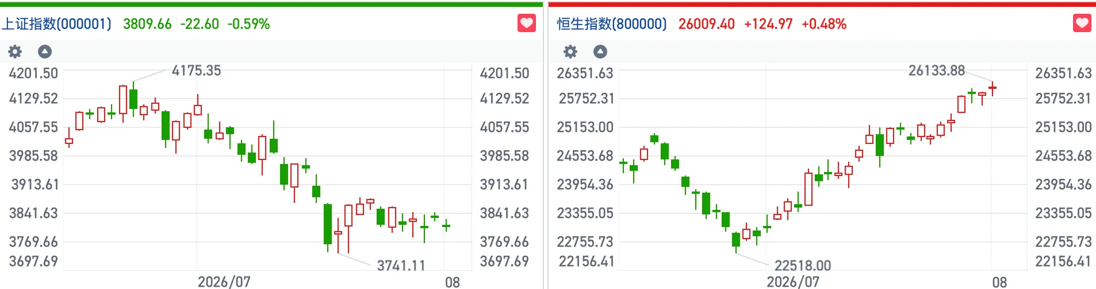Select the 22518.00 low label on Hang Seng
The width and height of the screenshot is (1096, 289).
[x=803, y=265]
